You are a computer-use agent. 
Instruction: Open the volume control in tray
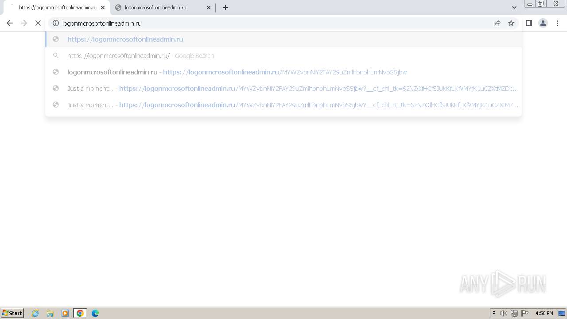click(x=504, y=313)
